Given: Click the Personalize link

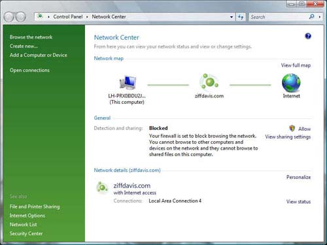Looking at the screenshot, I should pos(298,177).
